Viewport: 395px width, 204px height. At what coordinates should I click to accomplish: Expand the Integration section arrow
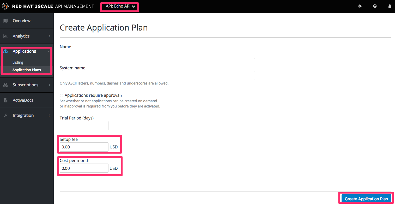[49, 115]
